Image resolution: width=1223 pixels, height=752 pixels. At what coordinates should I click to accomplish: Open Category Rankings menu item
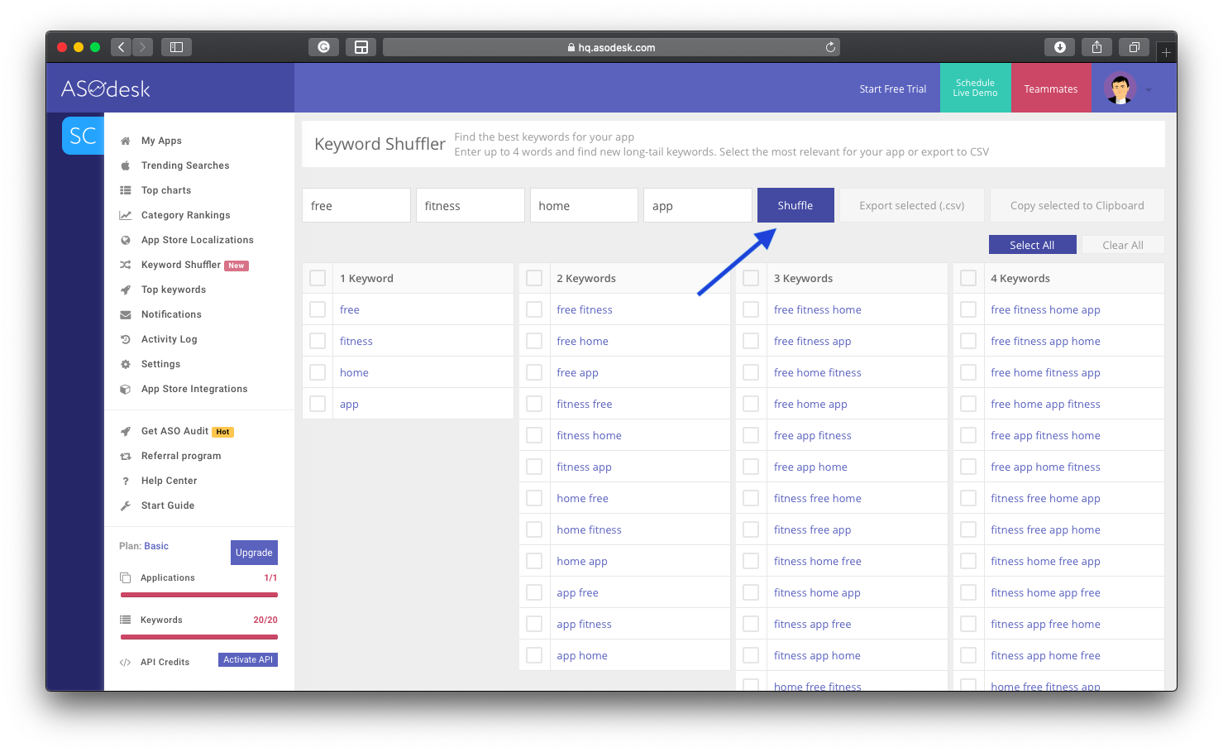click(x=186, y=215)
